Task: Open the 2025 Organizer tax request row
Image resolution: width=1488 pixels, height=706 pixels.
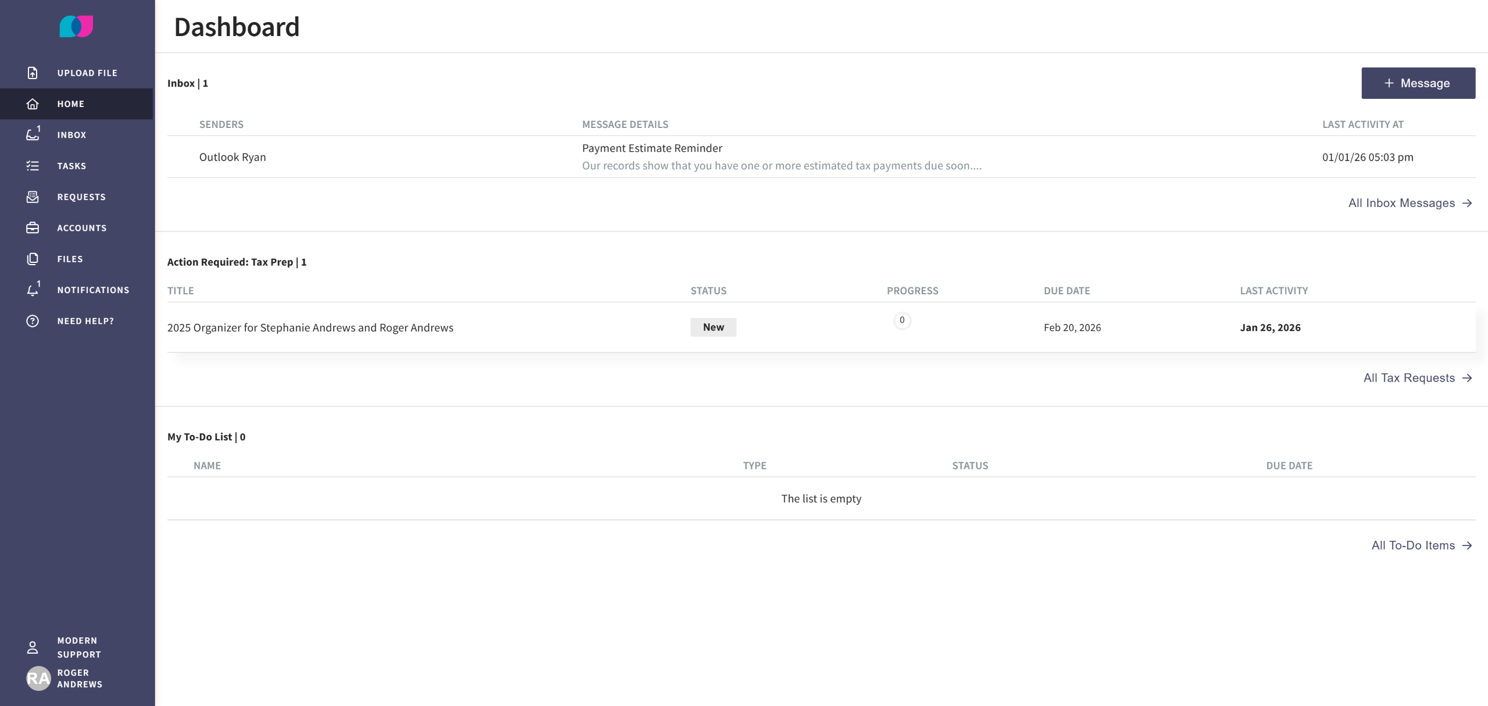Action: (310, 327)
